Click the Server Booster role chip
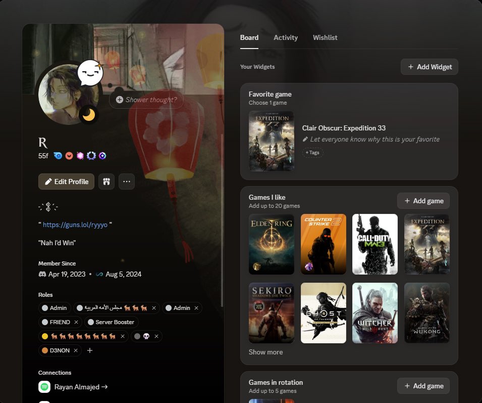This screenshot has height=403, width=482. pyautogui.click(x=111, y=322)
